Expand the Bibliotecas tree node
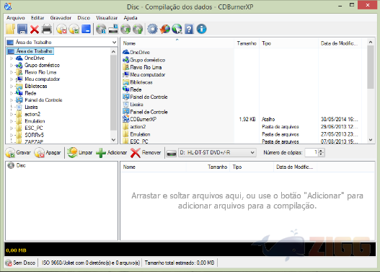380x272 pixels. pyautogui.click(x=12, y=87)
